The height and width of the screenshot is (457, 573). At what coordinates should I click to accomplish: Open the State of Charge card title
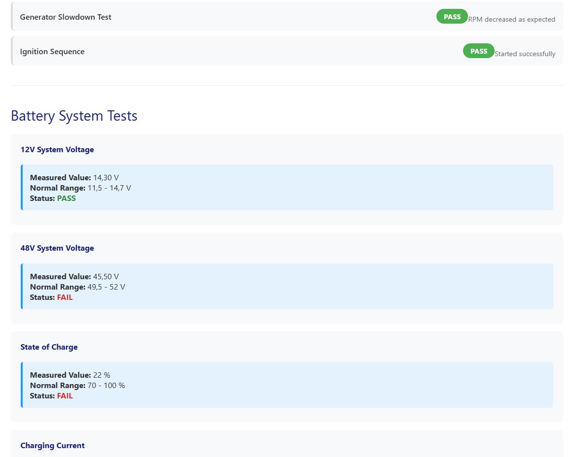tap(49, 347)
